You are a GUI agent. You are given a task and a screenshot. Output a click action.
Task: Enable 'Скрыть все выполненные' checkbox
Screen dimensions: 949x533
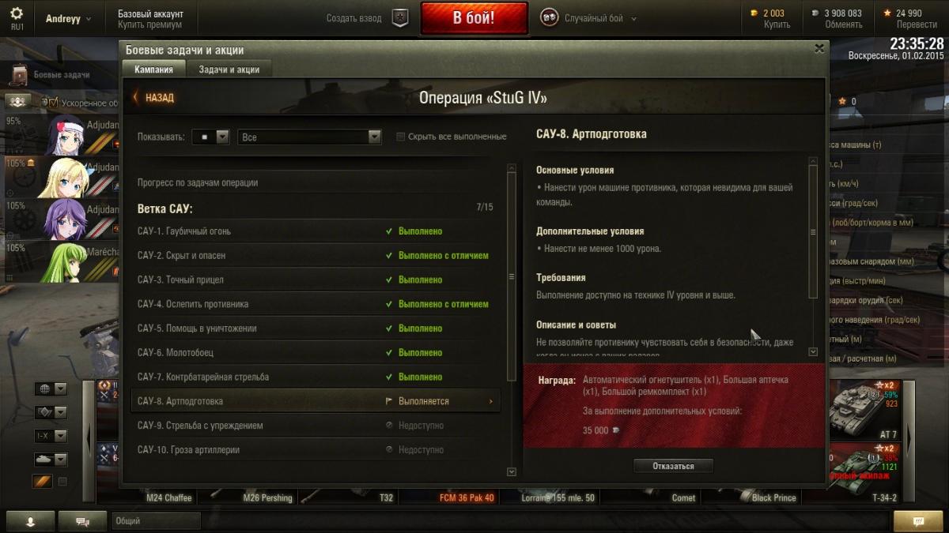(400, 137)
